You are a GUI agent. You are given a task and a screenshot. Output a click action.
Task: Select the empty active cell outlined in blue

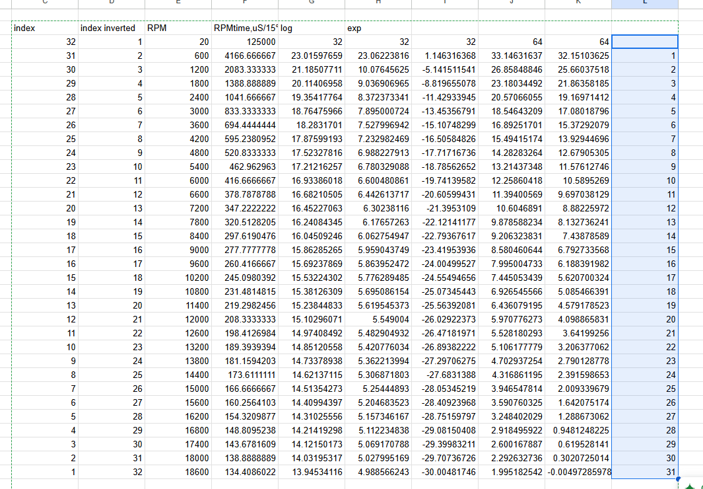pyautogui.click(x=645, y=42)
